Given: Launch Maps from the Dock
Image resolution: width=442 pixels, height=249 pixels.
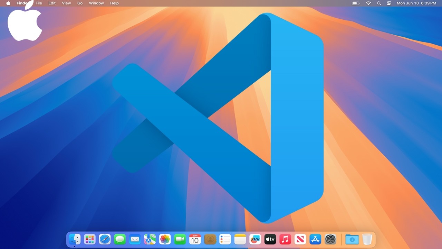Looking at the screenshot, I should click(150, 239).
